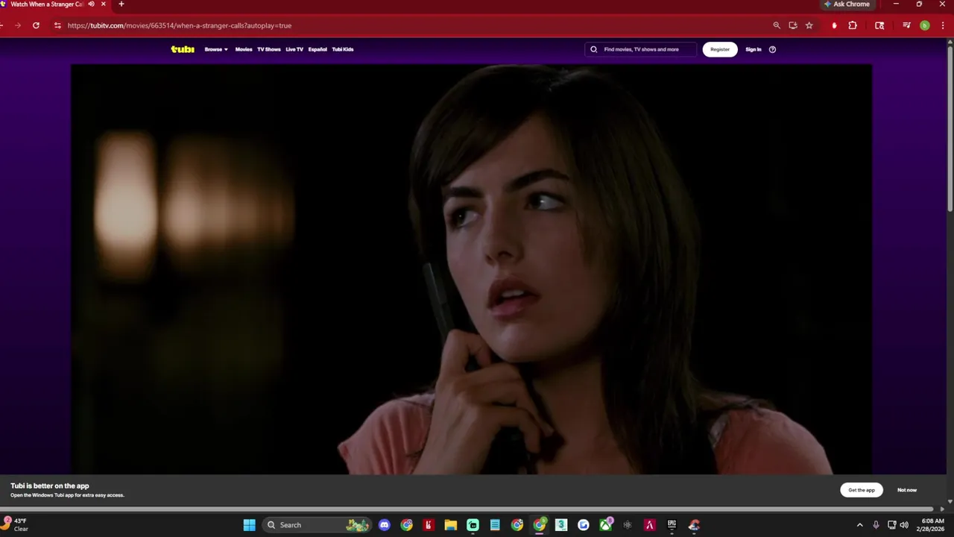
Task: Open the page zoom magnifier icon
Action: [x=777, y=25]
